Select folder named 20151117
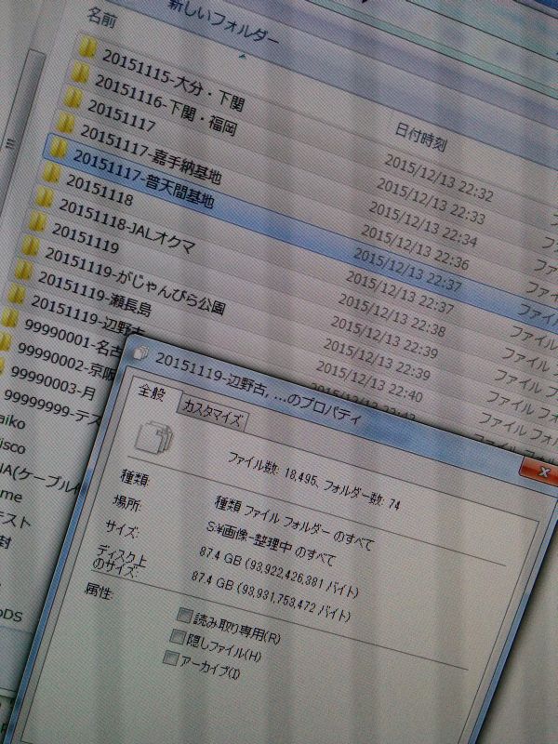558x744 pixels. point(122,116)
